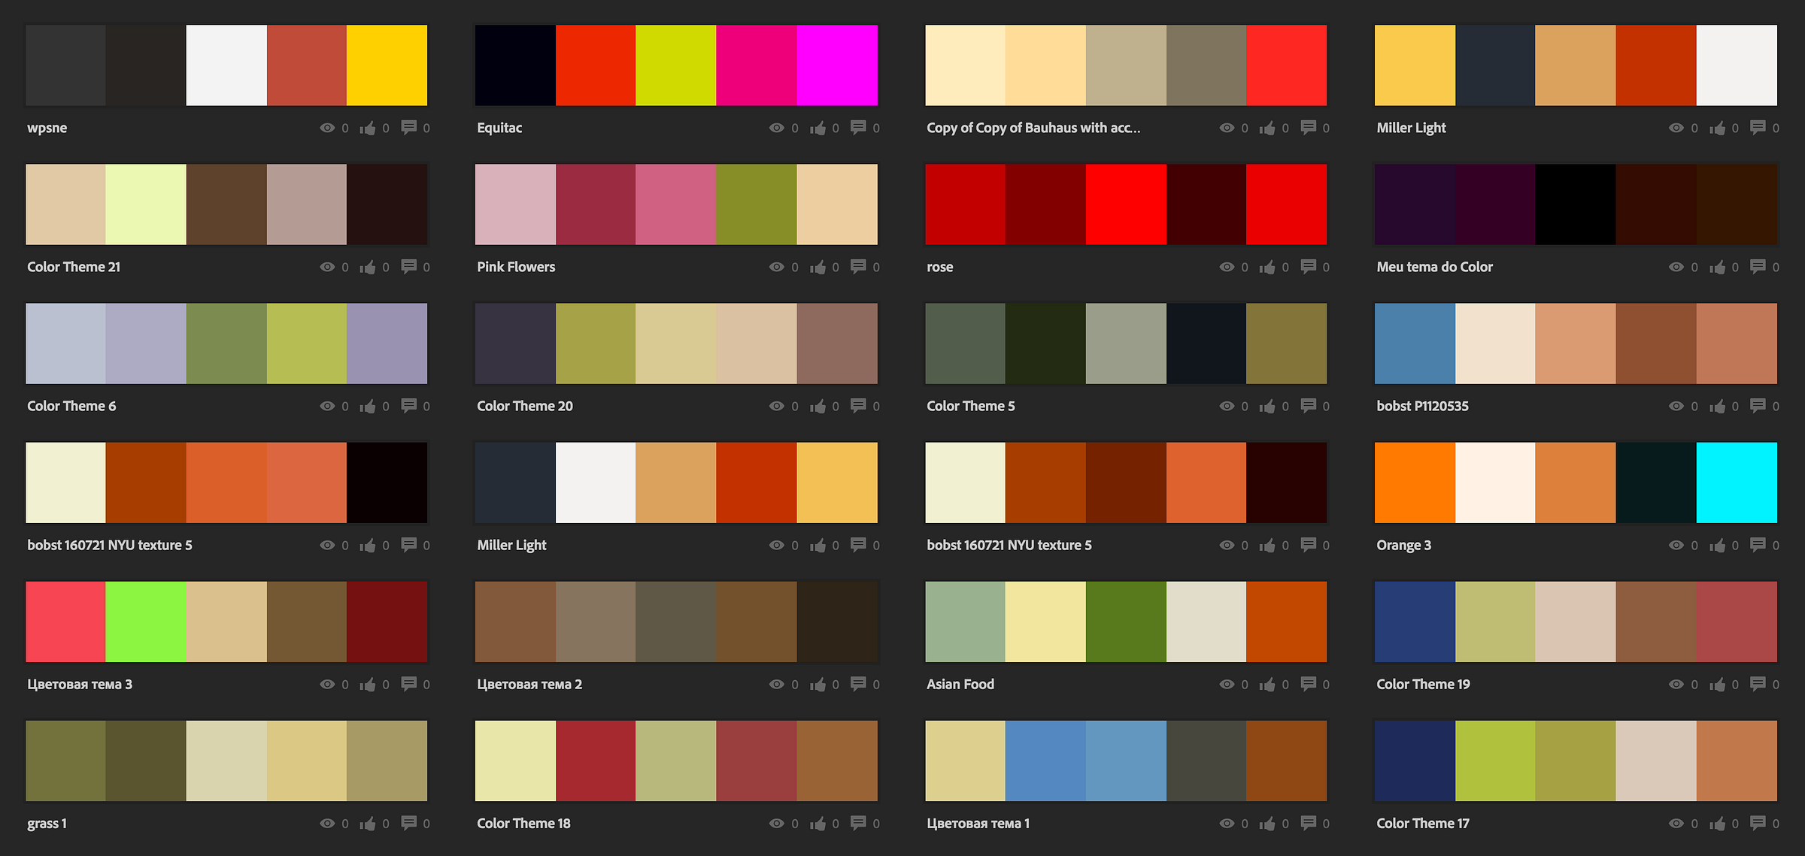Open the Copy of Copy of Bauhaus theme title
The height and width of the screenshot is (856, 1805).
[x=1033, y=128]
